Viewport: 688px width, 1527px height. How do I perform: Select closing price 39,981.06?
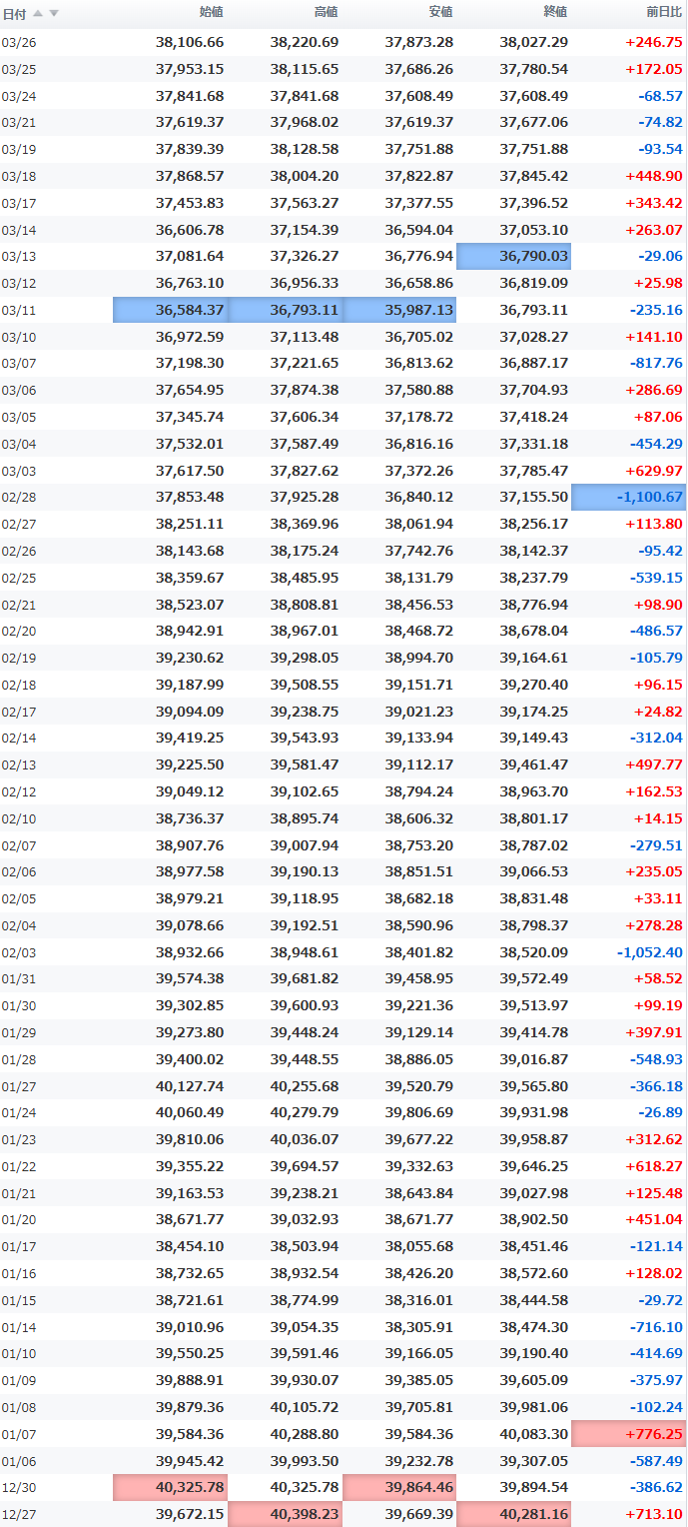click(534, 1407)
